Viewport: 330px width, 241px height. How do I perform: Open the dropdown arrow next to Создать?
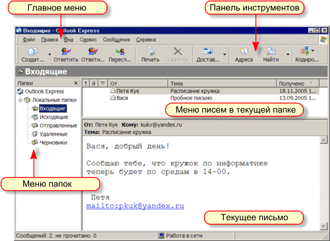(49, 54)
